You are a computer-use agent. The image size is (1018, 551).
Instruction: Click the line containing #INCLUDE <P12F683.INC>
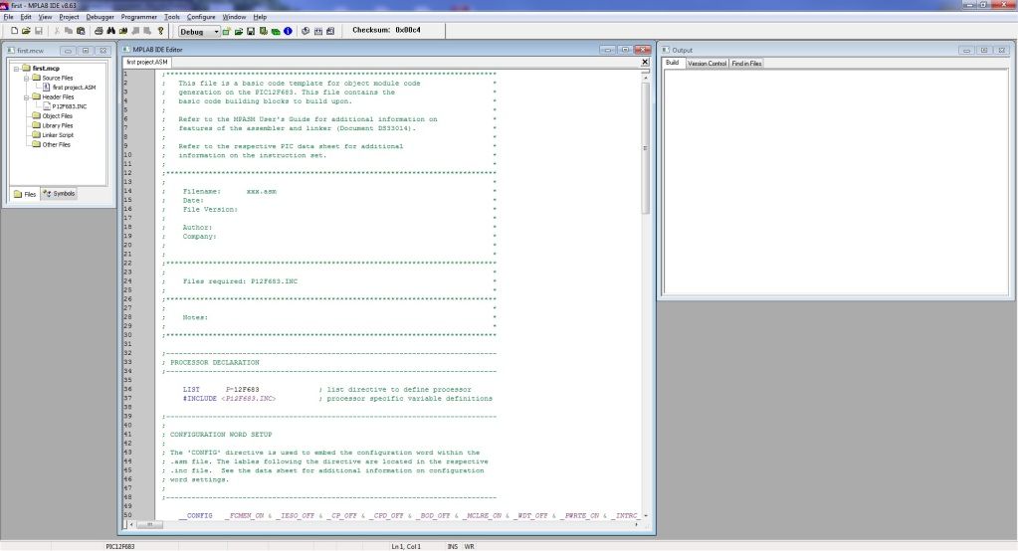tap(337, 399)
